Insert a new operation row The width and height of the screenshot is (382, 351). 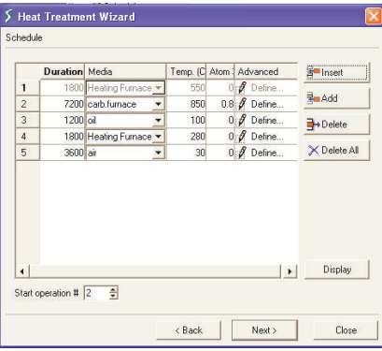coord(336,73)
